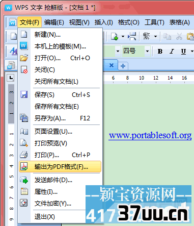
Task: Click the AA styles icon on formatting toolbar
Action: click(x=13, y=51)
